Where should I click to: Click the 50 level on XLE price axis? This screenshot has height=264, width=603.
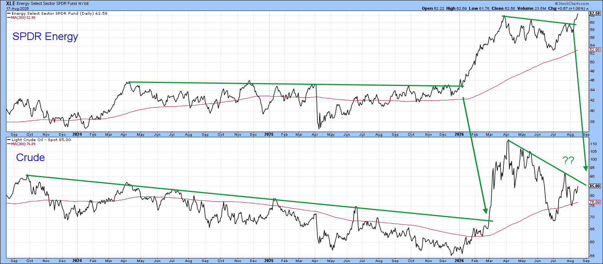click(x=591, y=62)
